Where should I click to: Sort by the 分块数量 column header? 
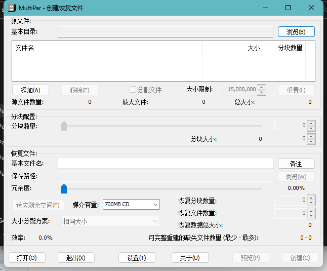click(284, 48)
